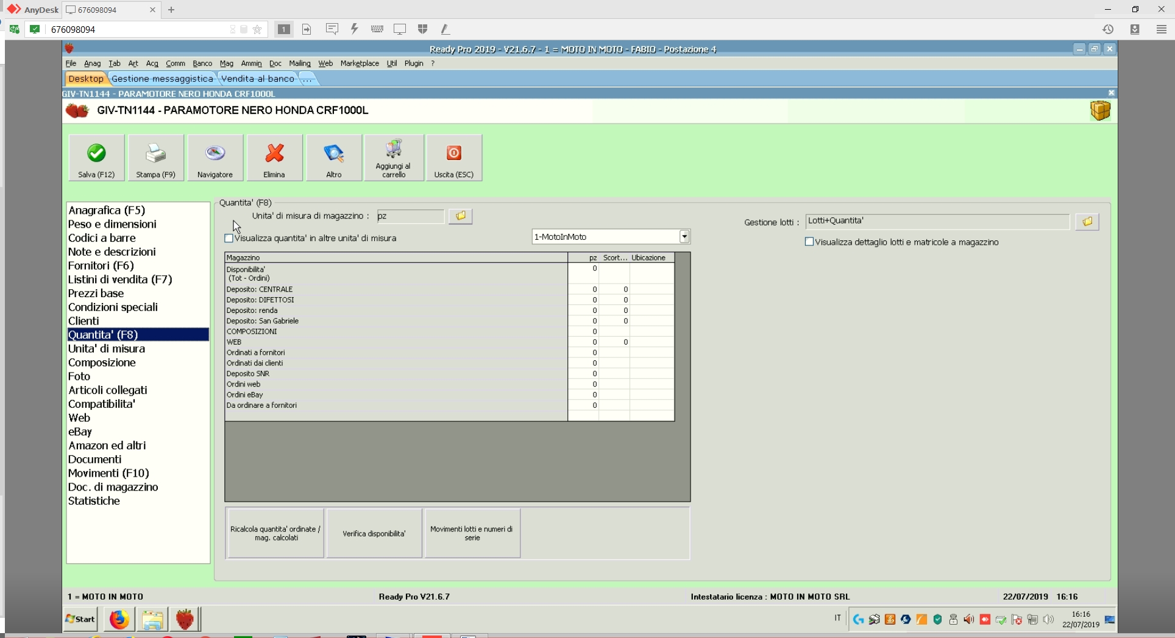Click the Ready Pro strawberry taskbar icon
This screenshot has width=1175, height=638.
pyautogui.click(x=185, y=619)
